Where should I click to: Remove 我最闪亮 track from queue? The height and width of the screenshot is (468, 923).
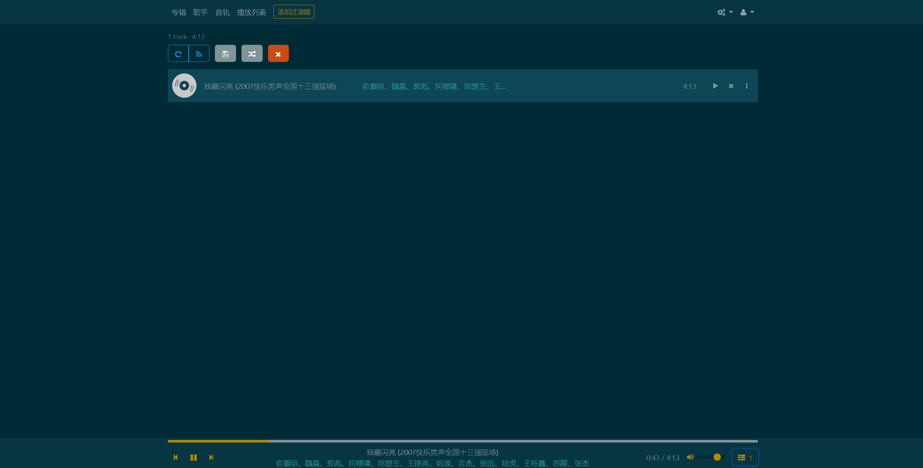pos(731,86)
